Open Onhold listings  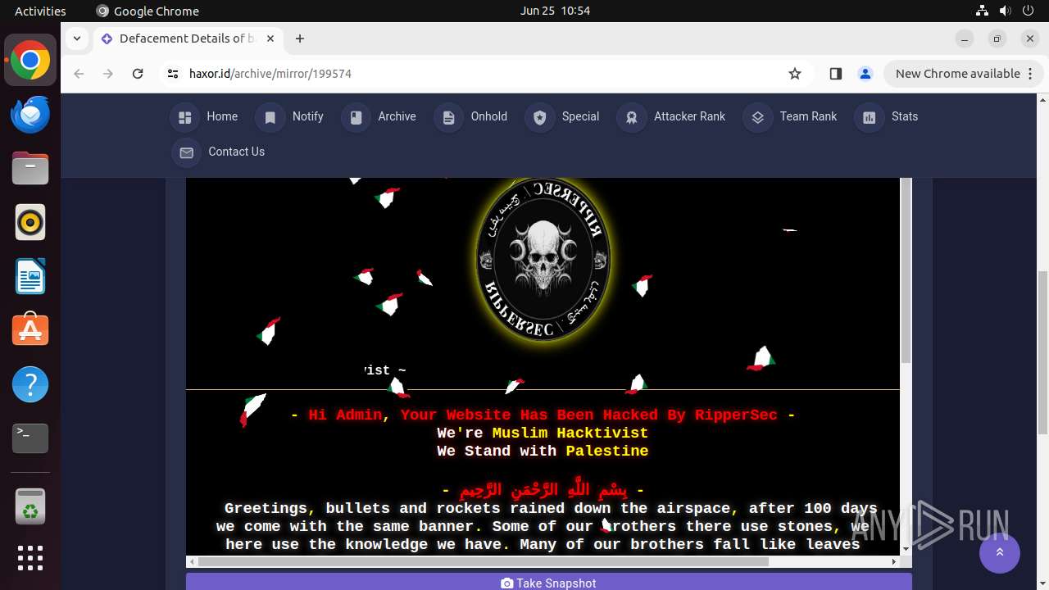489,116
